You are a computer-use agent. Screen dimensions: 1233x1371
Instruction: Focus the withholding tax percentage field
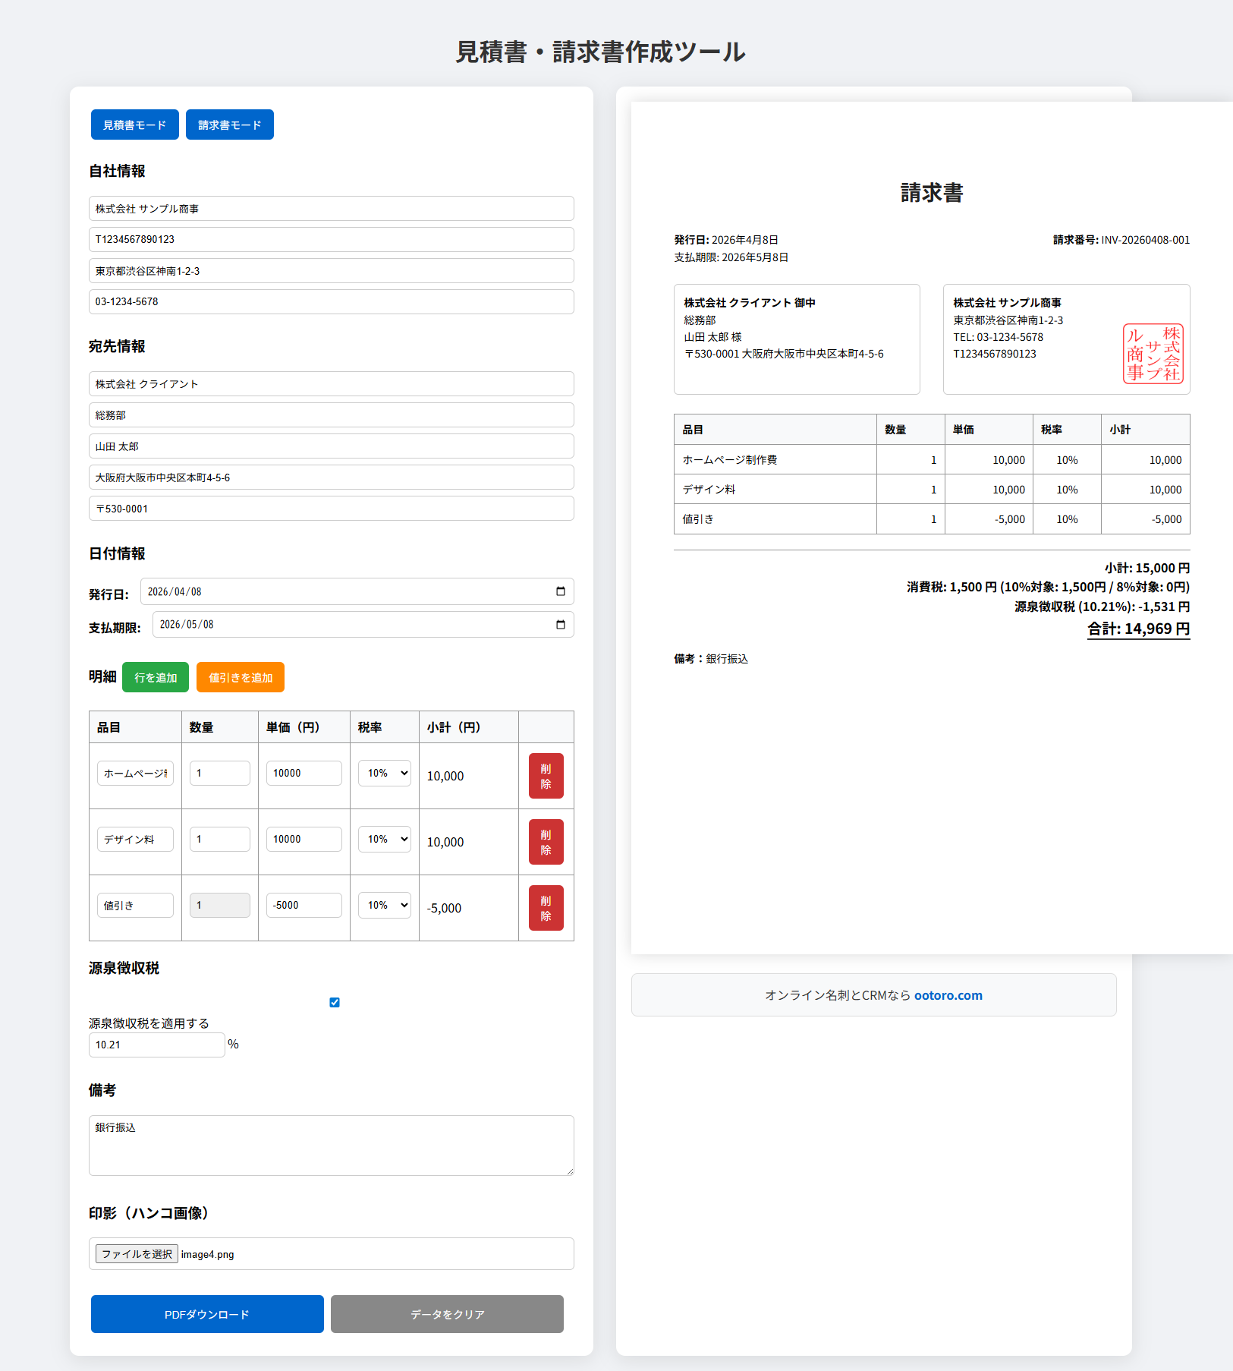point(156,1045)
